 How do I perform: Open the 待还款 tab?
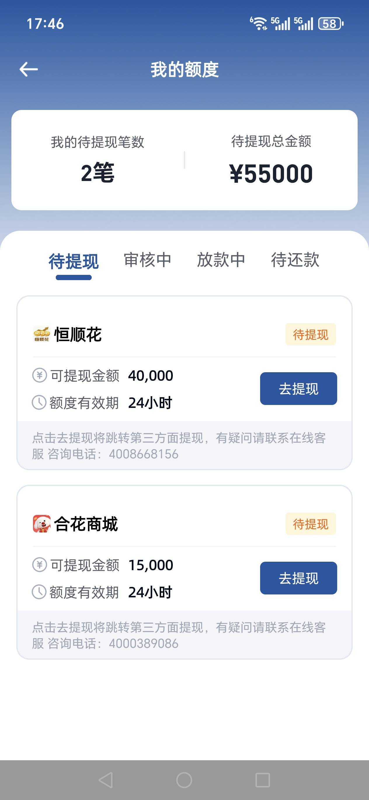coord(295,260)
